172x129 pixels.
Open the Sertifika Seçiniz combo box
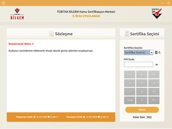pos(138,52)
